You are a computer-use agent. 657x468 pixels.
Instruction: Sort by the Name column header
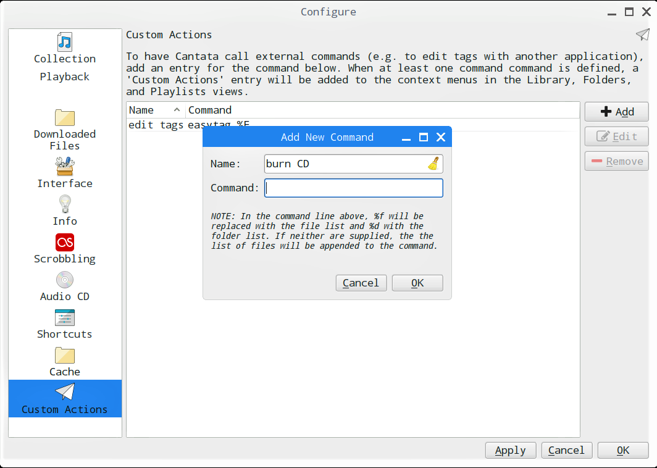(x=156, y=110)
